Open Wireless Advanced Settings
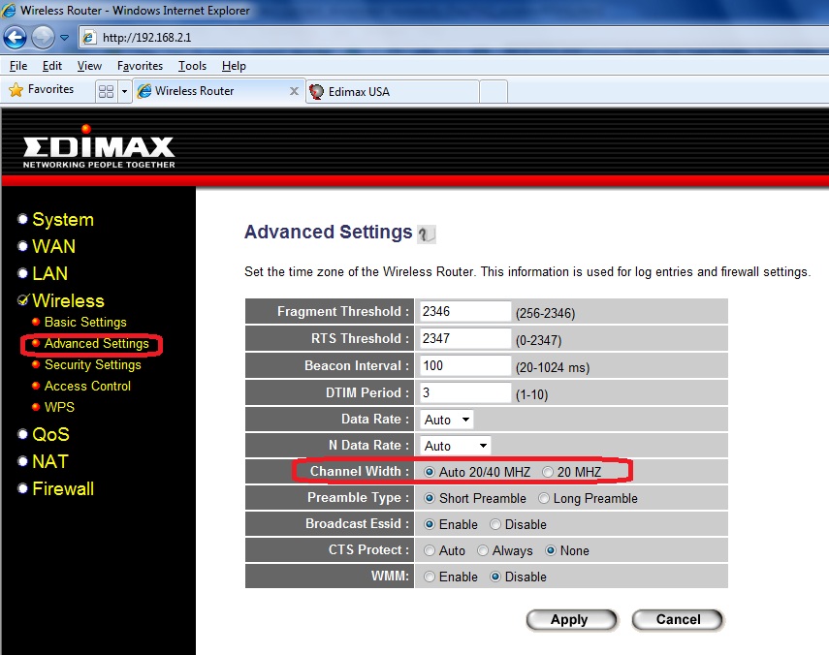Viewport: 829px width, 655px height. (x=96, y=344)
